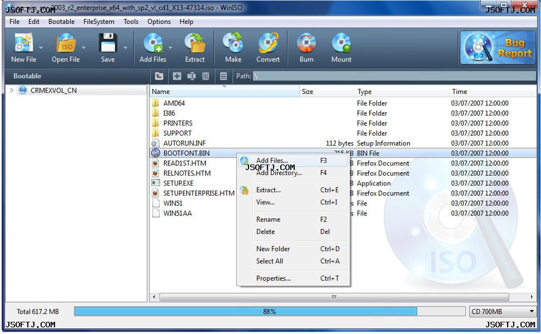
Task: Open the FileSystem menu
Action: [98, 22]
